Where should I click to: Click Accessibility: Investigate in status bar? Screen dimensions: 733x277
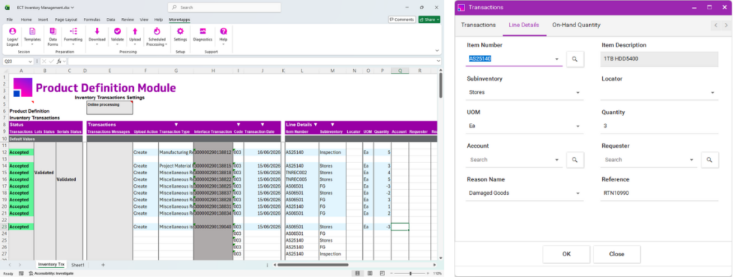point(51,273)
